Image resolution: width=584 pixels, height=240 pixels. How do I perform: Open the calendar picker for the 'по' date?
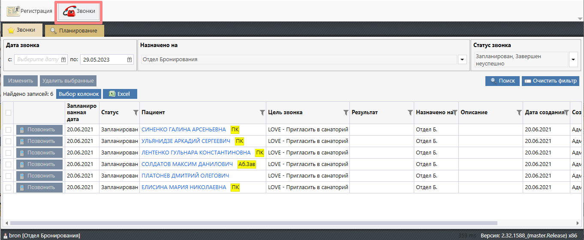(x=129, y=59)
